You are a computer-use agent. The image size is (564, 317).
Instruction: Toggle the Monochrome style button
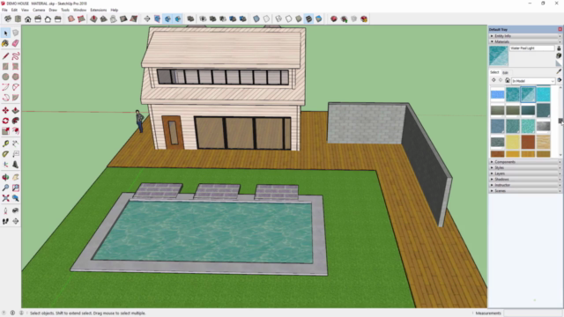pyautogui.click(x=319, y=18)
